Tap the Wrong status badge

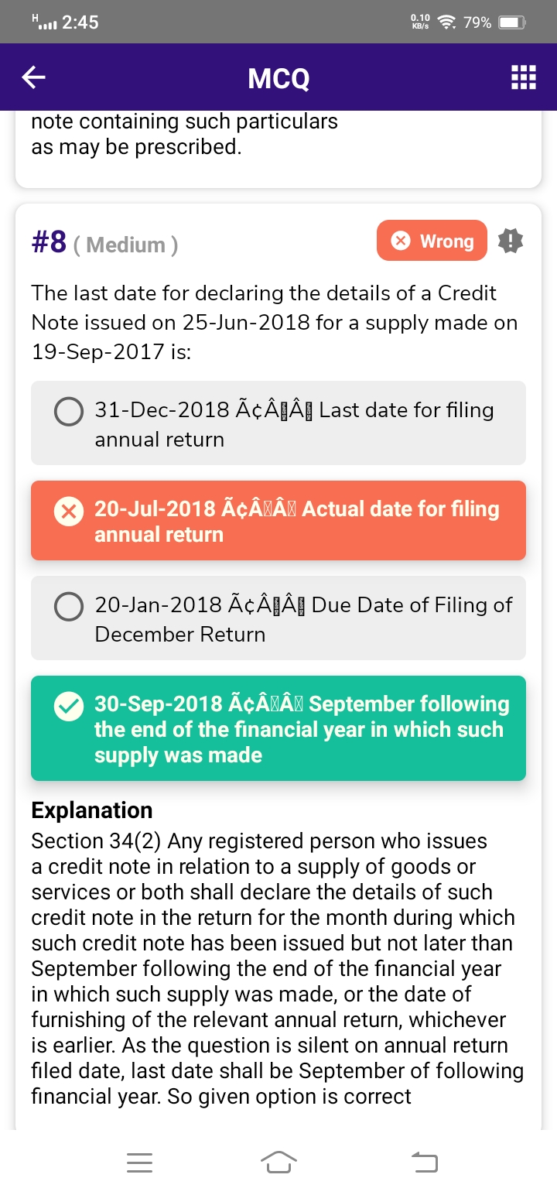tap(432, 241)
